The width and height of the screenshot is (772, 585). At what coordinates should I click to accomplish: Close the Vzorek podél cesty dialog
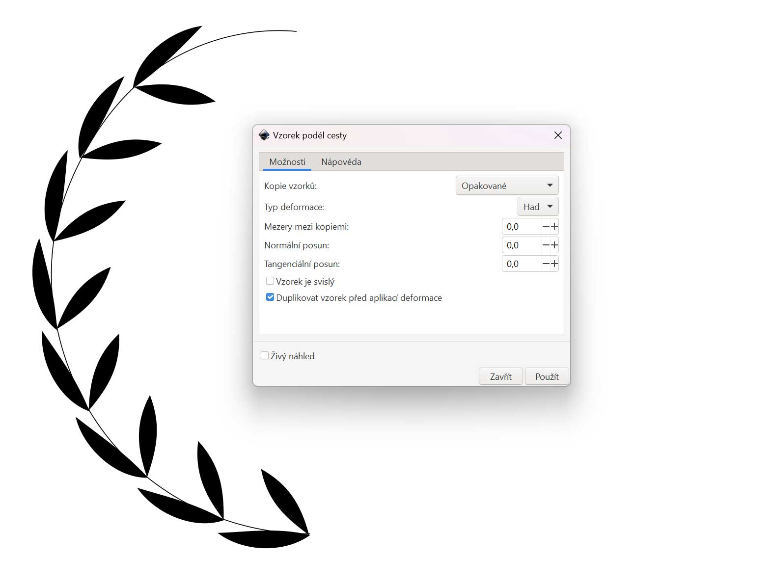pos(558,135)
